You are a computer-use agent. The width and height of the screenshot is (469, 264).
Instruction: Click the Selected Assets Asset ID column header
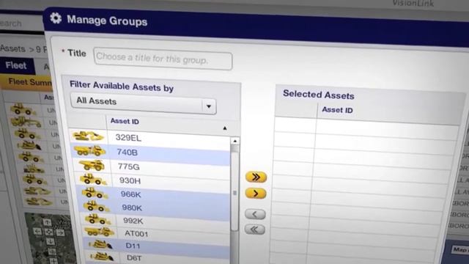(337, 110)
